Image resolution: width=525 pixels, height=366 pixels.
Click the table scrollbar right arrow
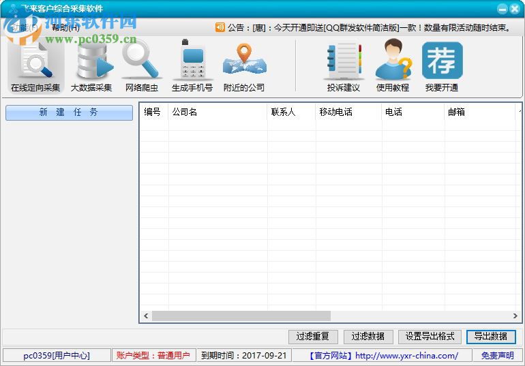(x=515, y=316)
